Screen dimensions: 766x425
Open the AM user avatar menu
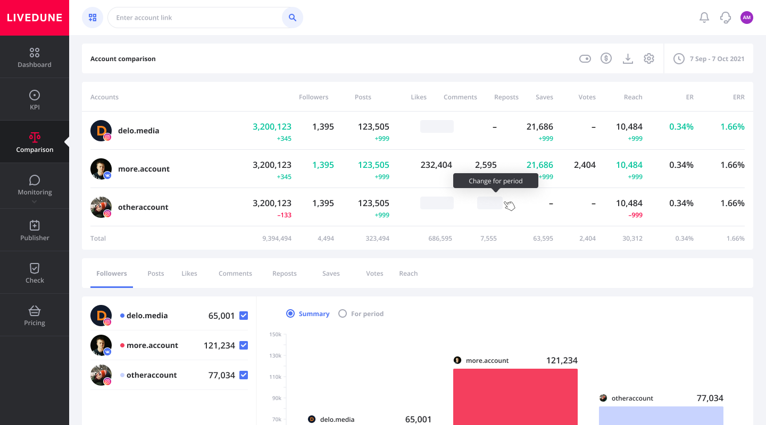pos(747,18)
